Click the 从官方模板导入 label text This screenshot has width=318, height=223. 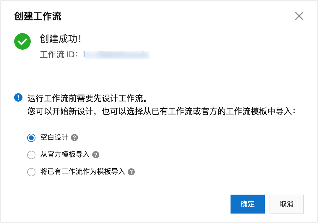click(x=65, y=155)
